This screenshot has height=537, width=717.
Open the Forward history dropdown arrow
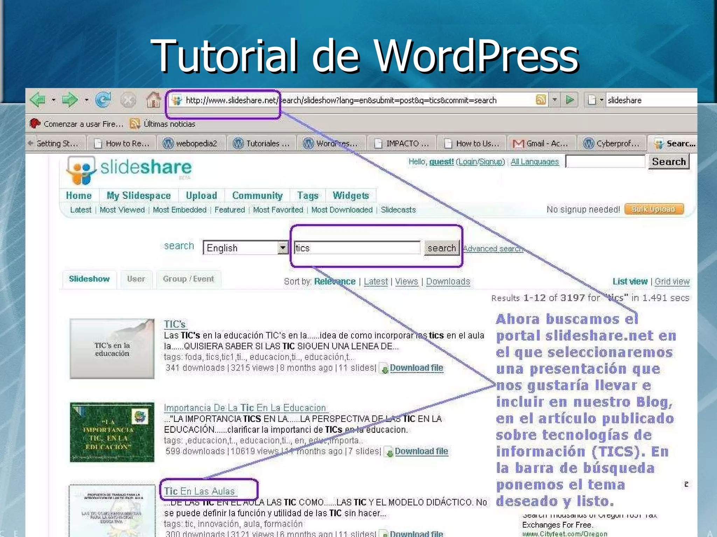click(x=86, y=100)
